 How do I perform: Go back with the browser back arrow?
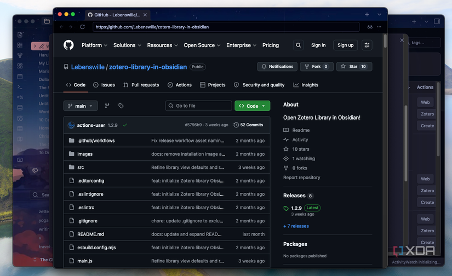(x=61, y=27)
